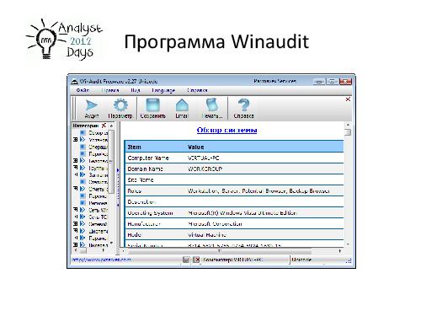The width and height of the screenshot is (421, 316).
Task: Expand the Сеть TC... category node
Action: pyautogui.click(x=75, y=217)
